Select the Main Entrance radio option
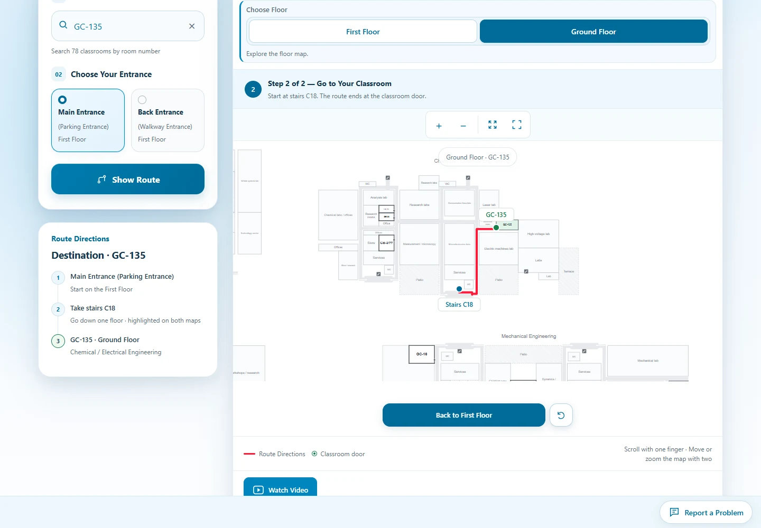The height and width of the screenshot is (528, 761). point(88,120)
